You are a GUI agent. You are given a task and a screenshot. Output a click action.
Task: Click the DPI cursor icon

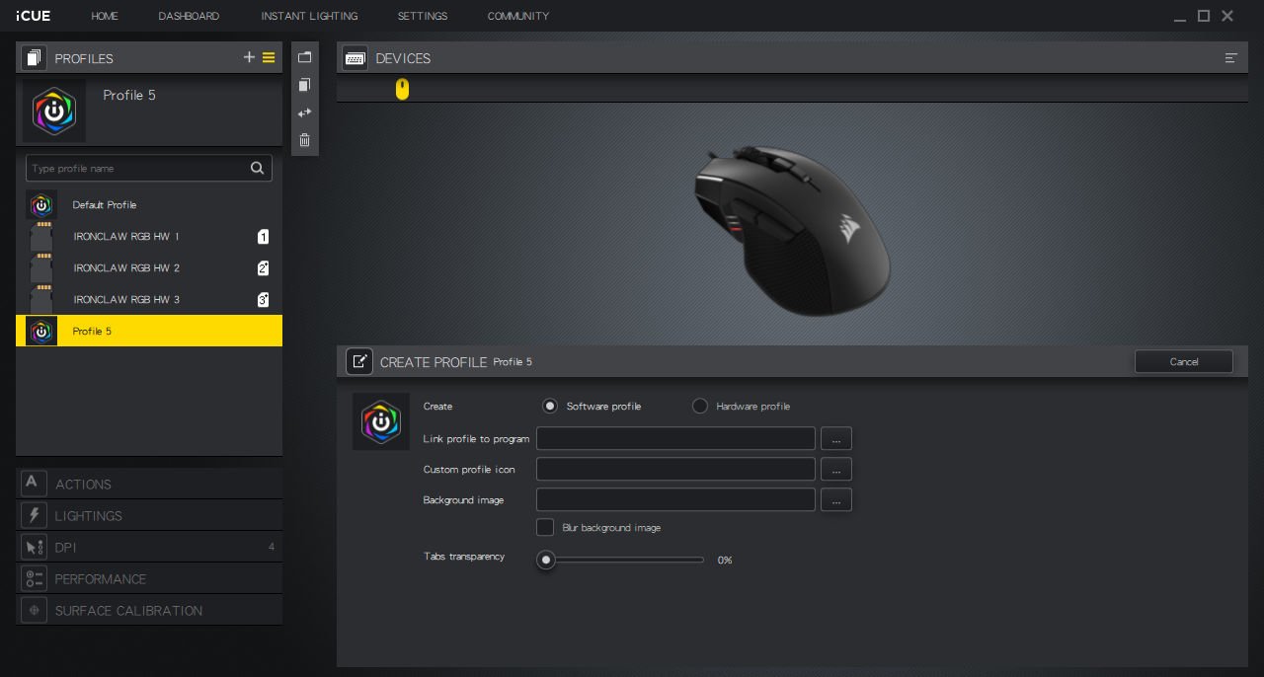point(34,547)
